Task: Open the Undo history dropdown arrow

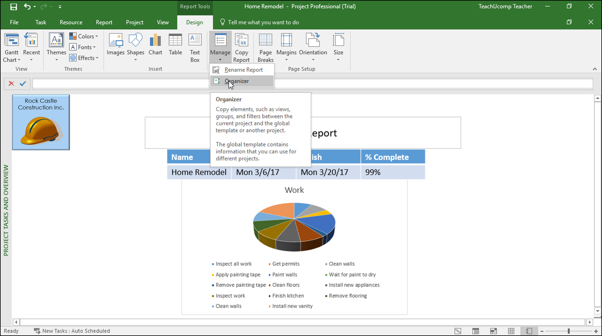Action: point(35,7)
